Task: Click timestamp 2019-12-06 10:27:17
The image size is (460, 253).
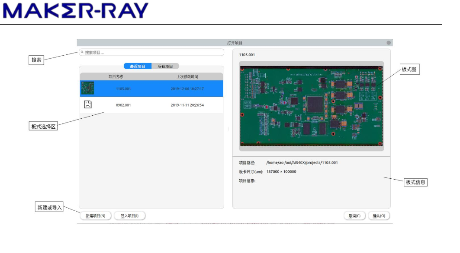Action: (x=187, y=89)
